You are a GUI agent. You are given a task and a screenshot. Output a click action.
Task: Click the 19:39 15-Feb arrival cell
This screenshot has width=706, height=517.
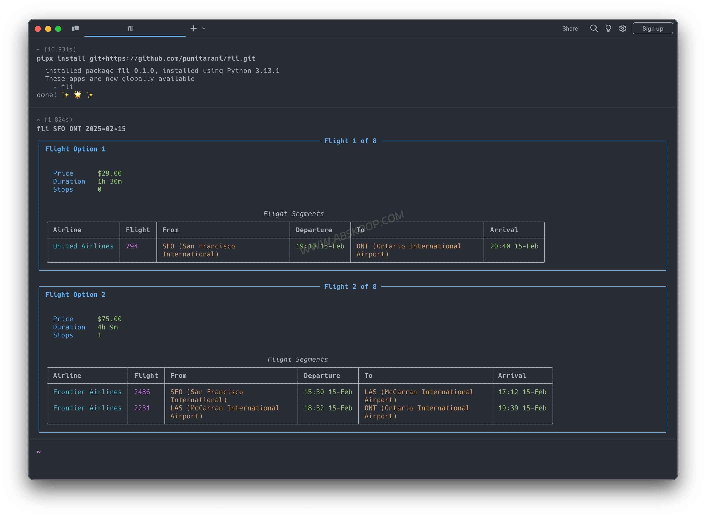coord(522,408)
